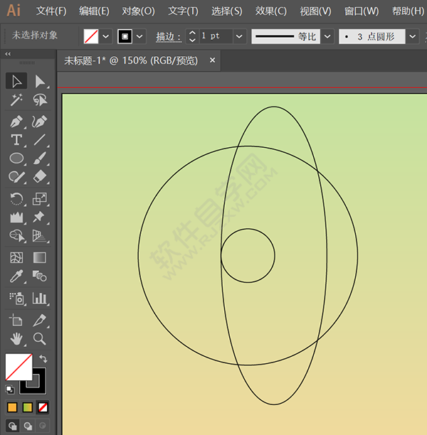This screenshot has width=427, height=435.
Task: Swap fill and stroke colors
Action: 43,360
